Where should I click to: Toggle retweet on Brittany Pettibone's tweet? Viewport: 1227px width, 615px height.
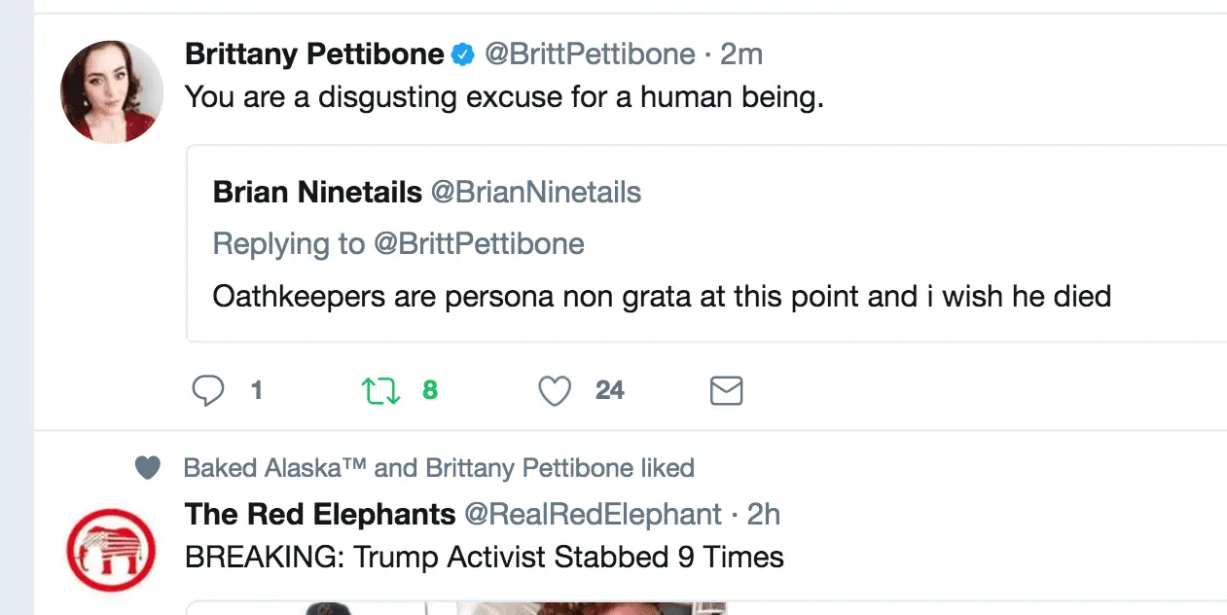coord(380,391)
